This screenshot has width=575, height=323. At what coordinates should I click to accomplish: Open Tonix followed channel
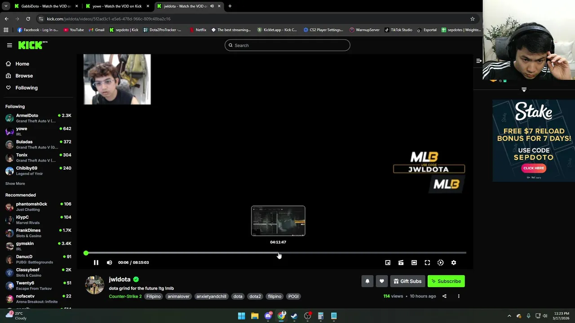click(x=38, y=157)
